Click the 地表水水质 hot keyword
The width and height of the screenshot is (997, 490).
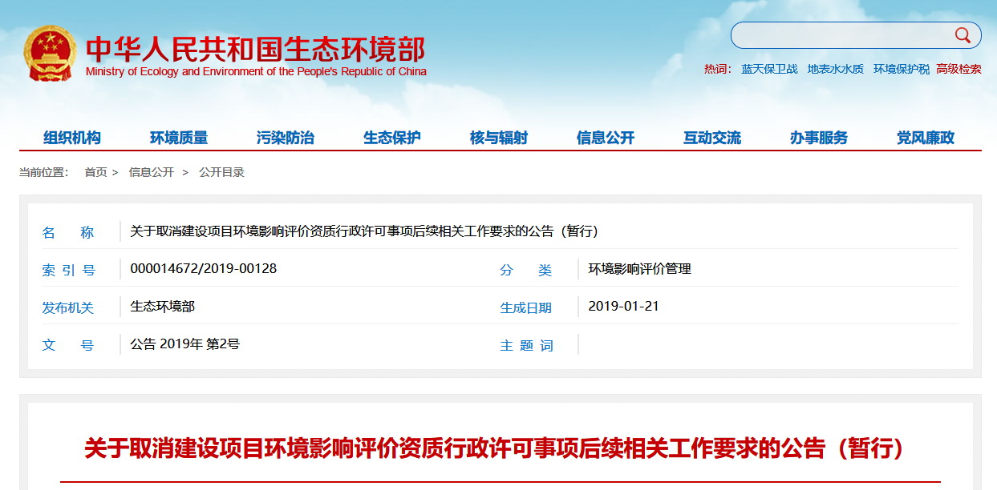pos(835,69)
